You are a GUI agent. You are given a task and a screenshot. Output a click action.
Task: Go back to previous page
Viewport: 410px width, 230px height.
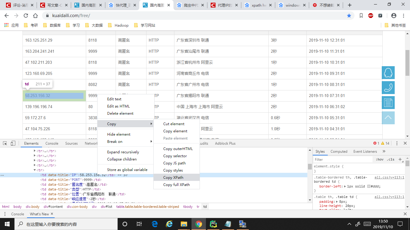point(7,16)
